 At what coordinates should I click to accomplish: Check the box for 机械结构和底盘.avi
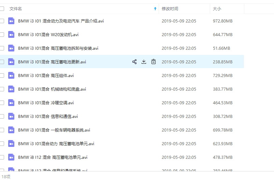click(x=2, y=89)
